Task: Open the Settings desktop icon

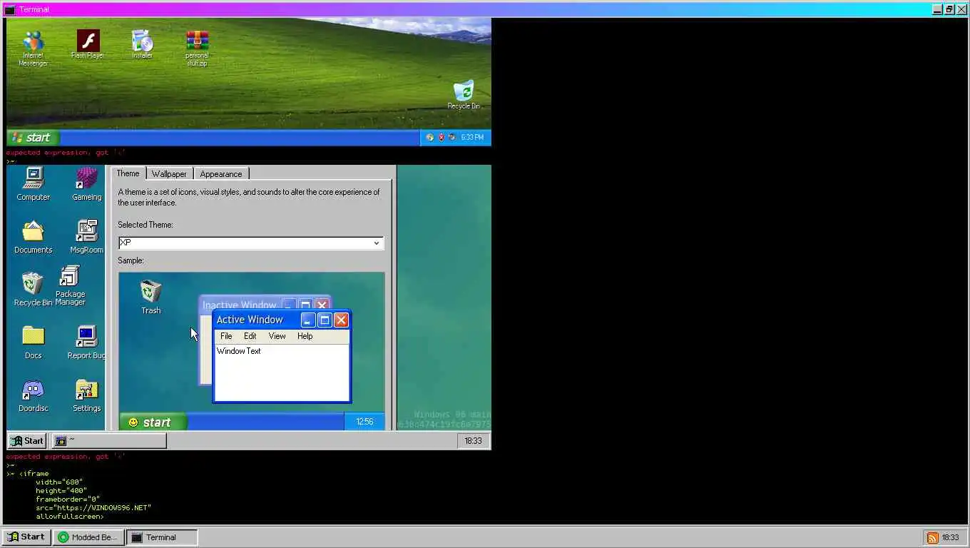Action: (x=87, y=396)
